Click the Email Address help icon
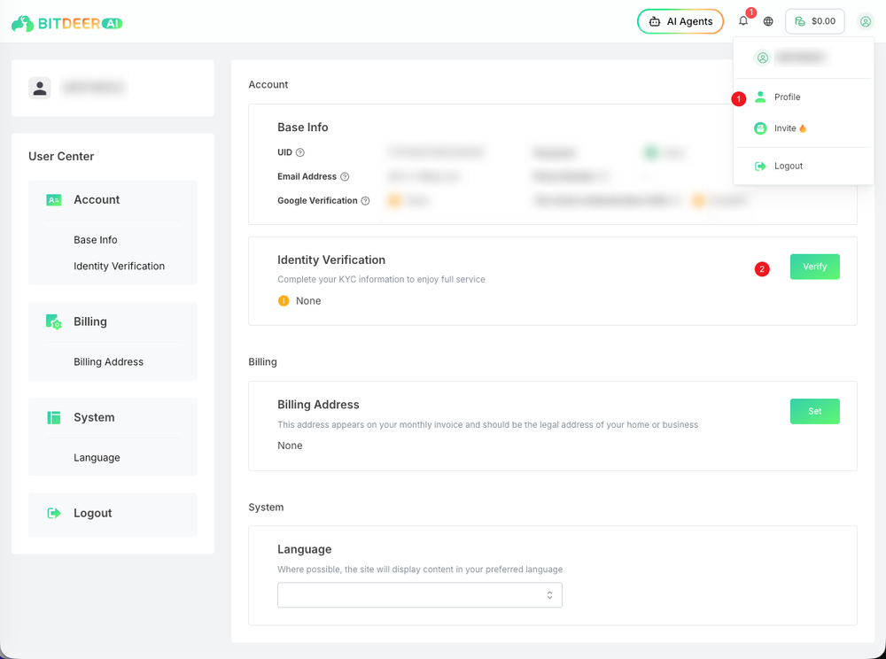The height and width of the screenshot is (659, 886). (x=345, y=177)
